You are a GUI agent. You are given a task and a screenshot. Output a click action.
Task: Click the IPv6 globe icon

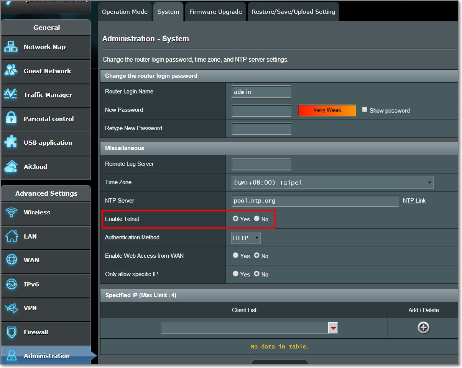pyautogui.click(x=12, y=284)
